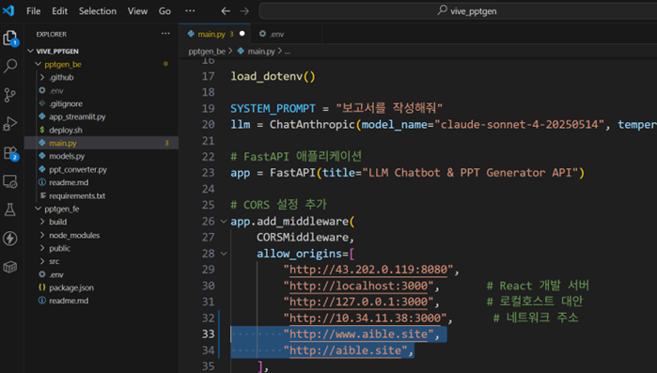Image resolution: width=657 pixels, height=373 pixels.
Task: Click the unsaved dot on main.py tab
Action: [x=242, y=34]
